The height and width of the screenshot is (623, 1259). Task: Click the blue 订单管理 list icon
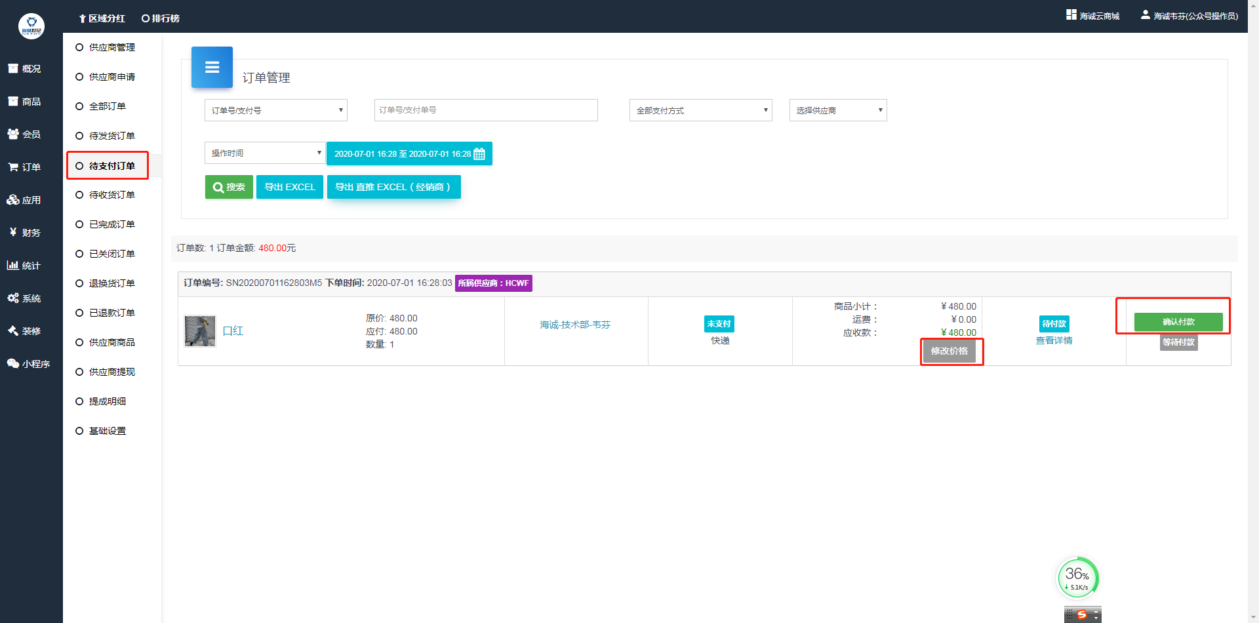pyautogui.click(x=212, y=67)
